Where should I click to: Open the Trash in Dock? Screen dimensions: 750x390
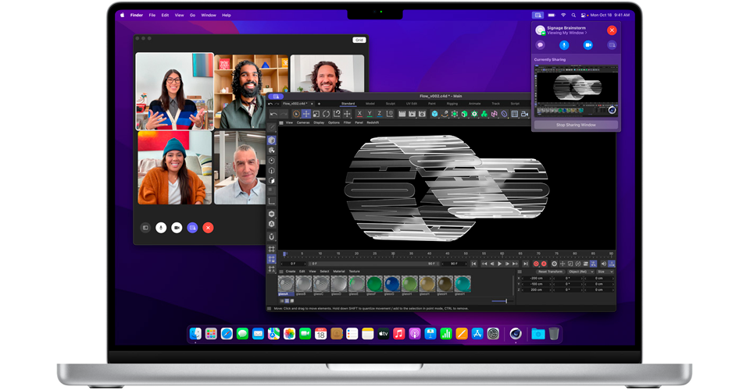[554, 334]
